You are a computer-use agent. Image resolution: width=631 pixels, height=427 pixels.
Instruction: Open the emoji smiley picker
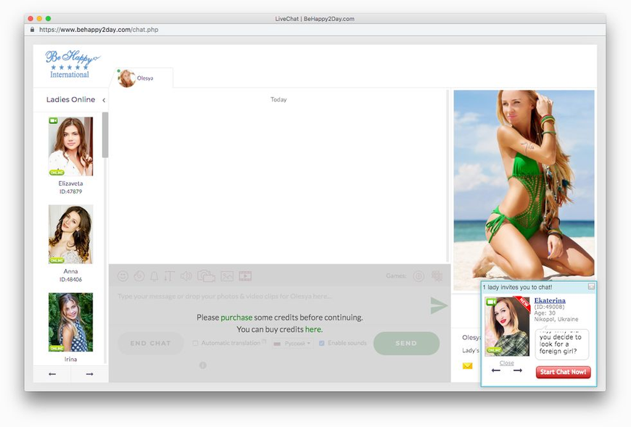point(123,276)
